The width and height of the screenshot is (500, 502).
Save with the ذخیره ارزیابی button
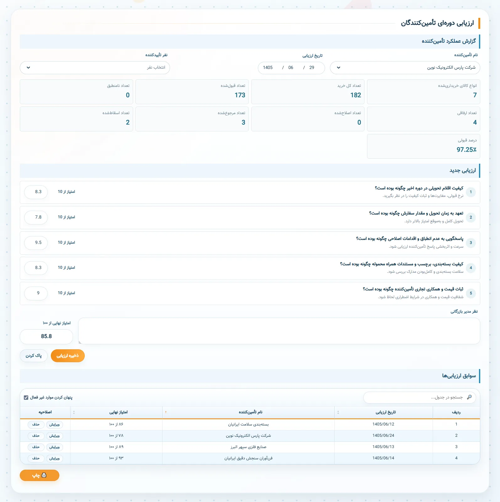68,356
